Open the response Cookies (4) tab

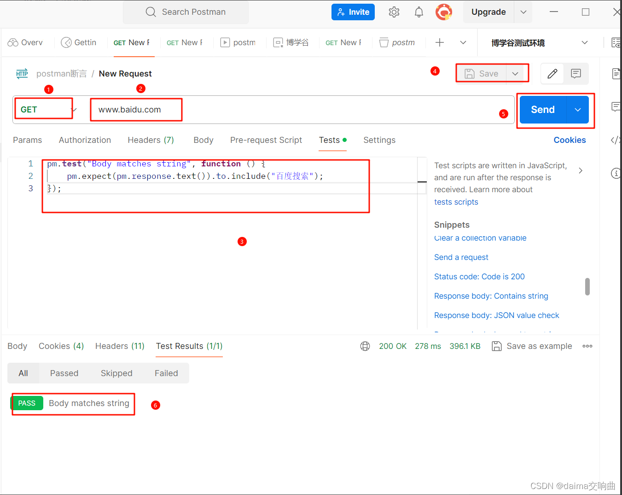point(61,346)
